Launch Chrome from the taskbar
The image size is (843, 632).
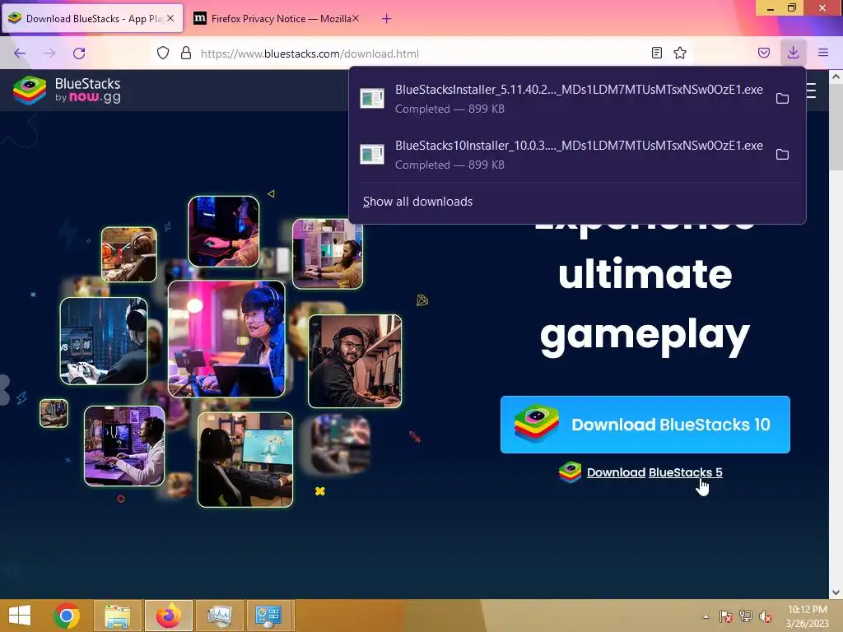67,616
